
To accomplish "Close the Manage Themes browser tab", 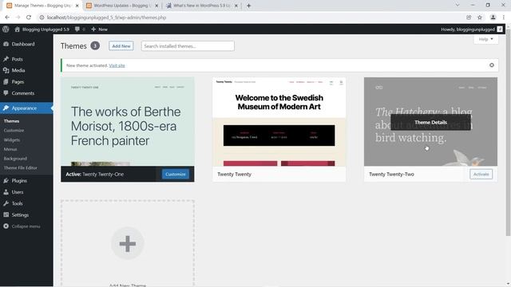I will click(x=77, y=6).
